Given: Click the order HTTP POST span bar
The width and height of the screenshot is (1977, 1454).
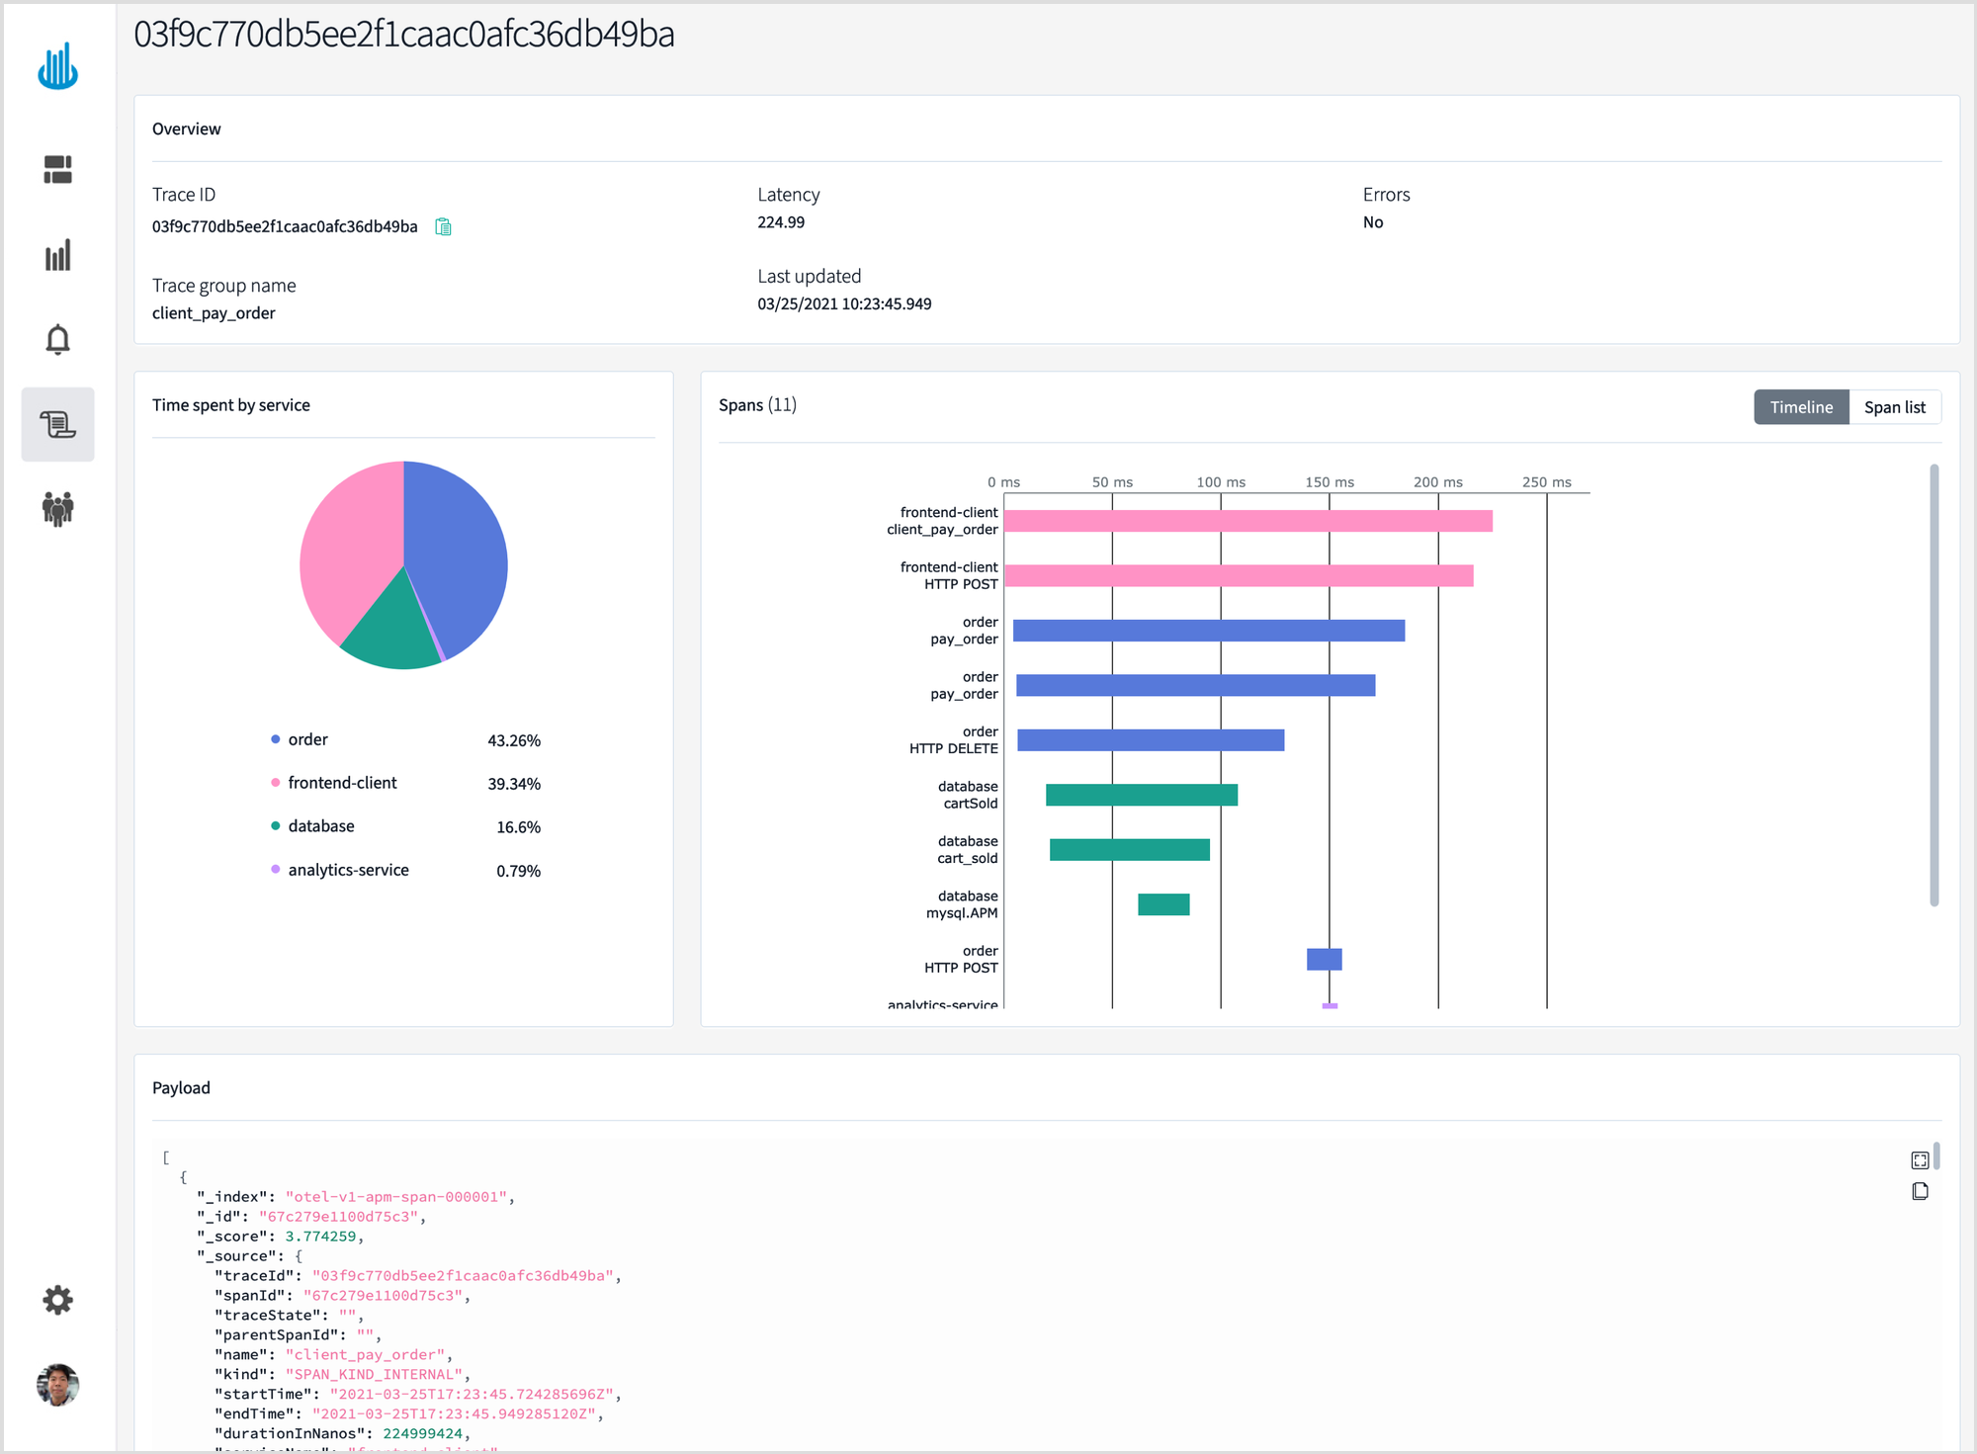Looking at the screenshot, I should coord(1324,959).
